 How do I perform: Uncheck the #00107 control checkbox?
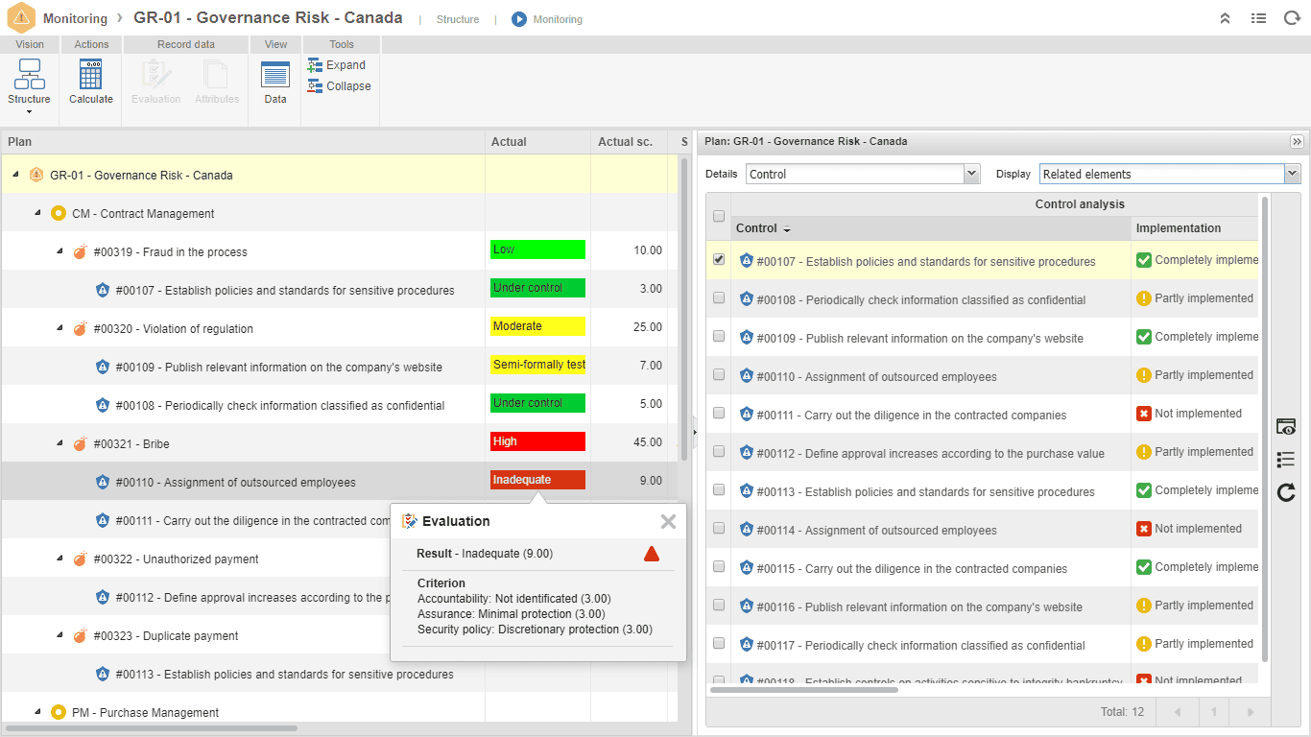[x=719, y=259]
